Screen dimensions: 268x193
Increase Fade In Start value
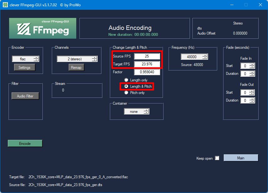(x=252, y=64)
